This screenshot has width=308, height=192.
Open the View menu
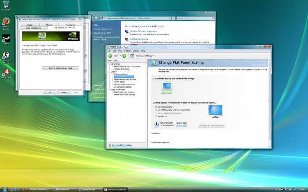120,51
